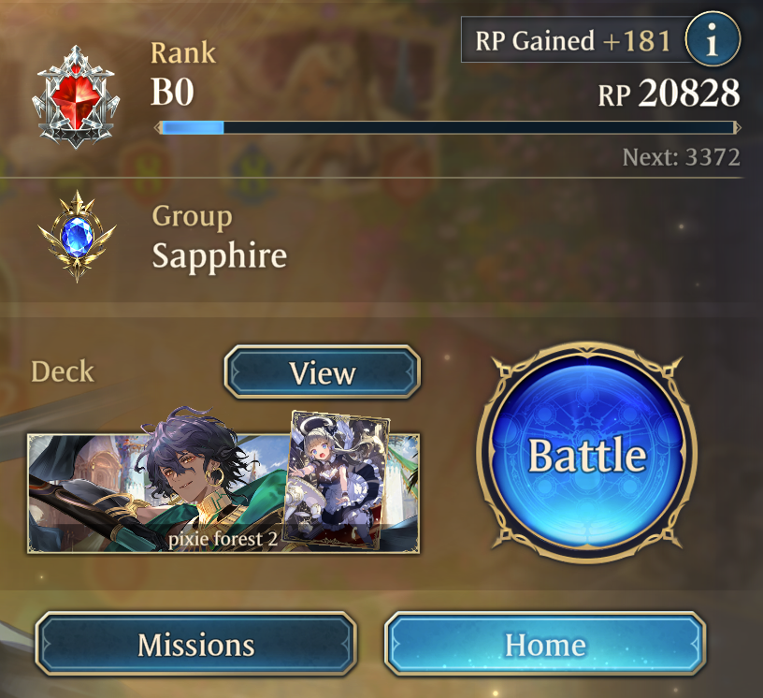
Task: Return to the Home screen
Action: [x=545, y=644]
